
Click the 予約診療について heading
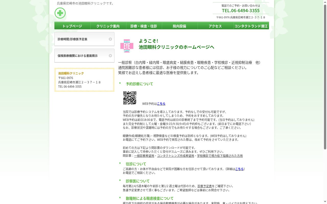(x=139, y=84)
